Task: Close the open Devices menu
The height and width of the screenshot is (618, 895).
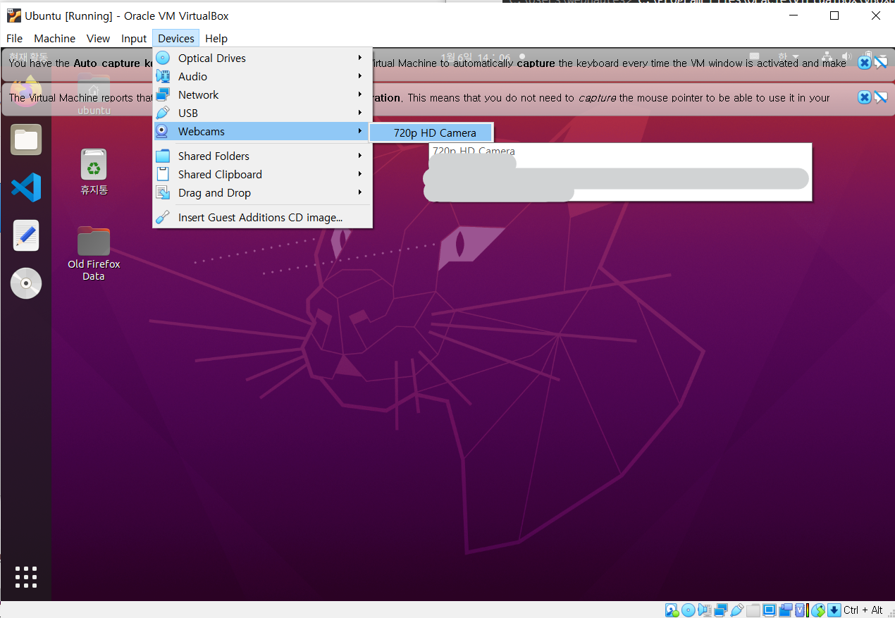Action: [x=175, y=38]
